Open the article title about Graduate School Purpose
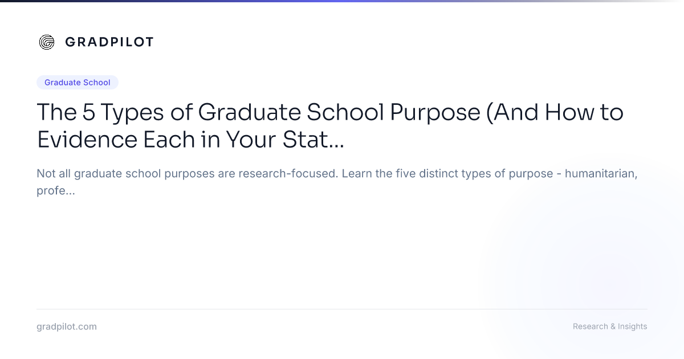 tap(330, 126)
